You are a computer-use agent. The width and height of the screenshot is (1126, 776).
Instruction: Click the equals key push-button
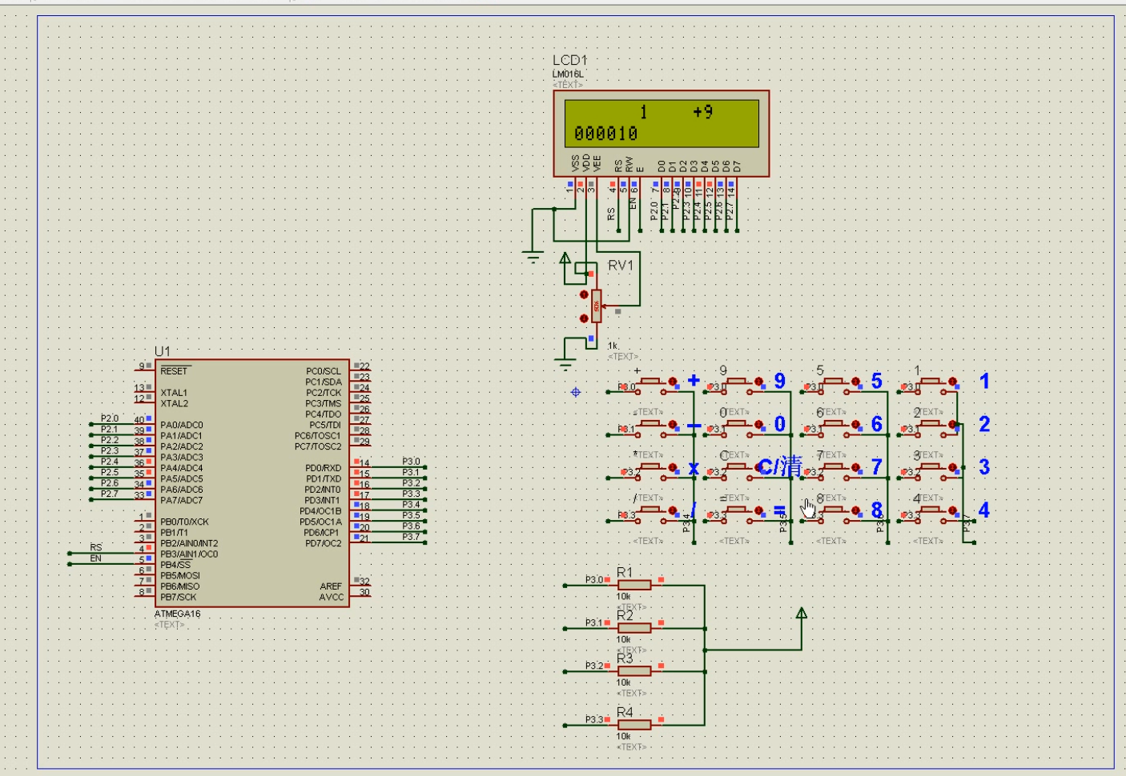[734, 511]
